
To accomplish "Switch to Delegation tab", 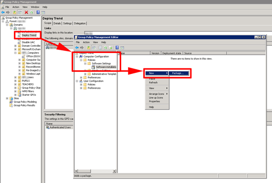I will coord(80,23).
